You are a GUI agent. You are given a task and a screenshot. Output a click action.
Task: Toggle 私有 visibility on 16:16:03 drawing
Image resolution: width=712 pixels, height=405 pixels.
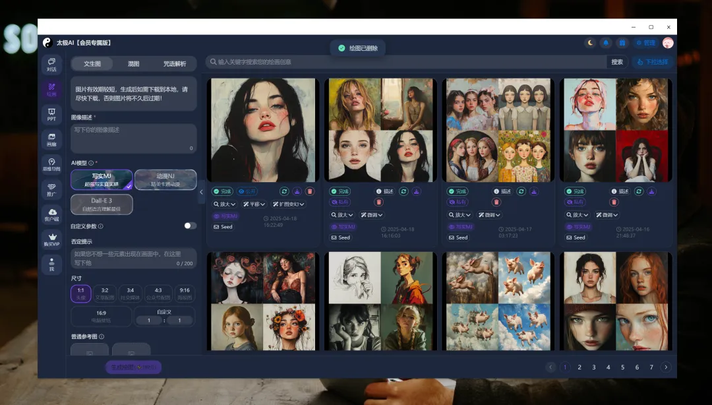341,202
